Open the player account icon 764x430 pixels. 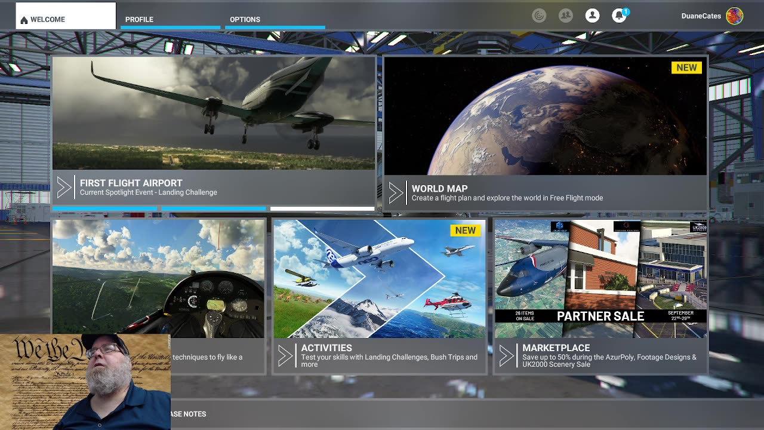(x=592, y=16)
